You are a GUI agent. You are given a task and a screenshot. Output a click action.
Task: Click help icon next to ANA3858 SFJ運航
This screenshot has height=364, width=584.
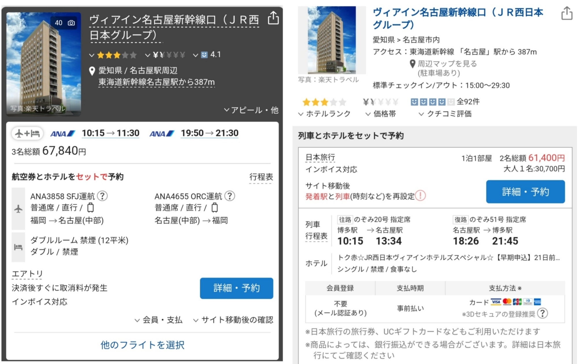pyautogui.click(x=102, y=196)
